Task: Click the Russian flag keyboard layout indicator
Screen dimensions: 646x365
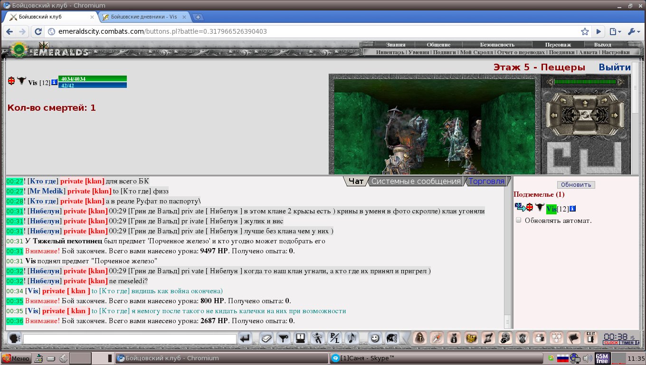Action: coord(563,358)
